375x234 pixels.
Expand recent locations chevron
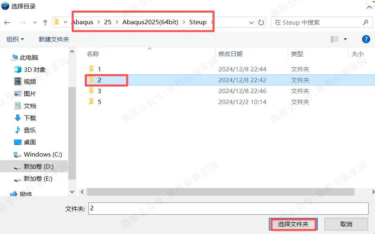point(35,23)
